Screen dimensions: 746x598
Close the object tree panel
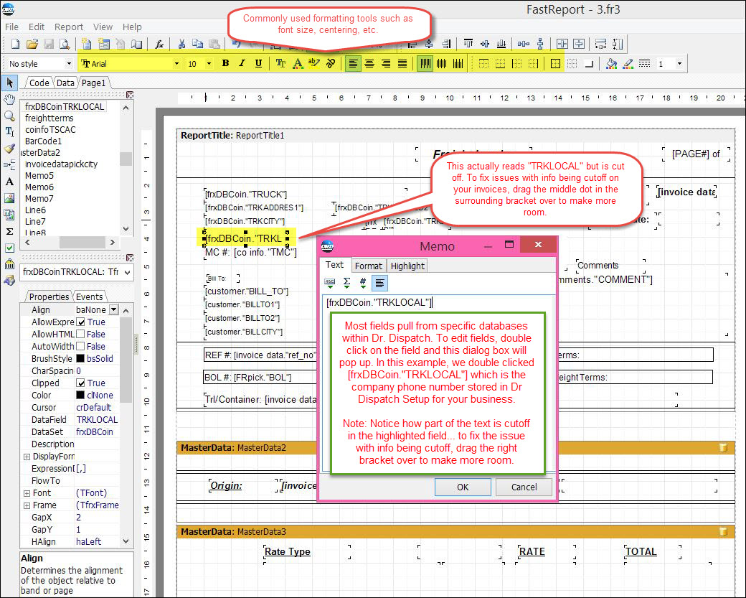[129, 95]
